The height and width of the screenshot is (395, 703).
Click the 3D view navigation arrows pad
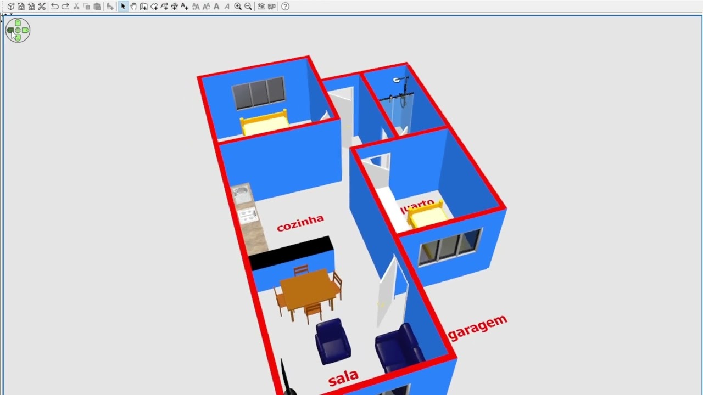tap(18, 30)
